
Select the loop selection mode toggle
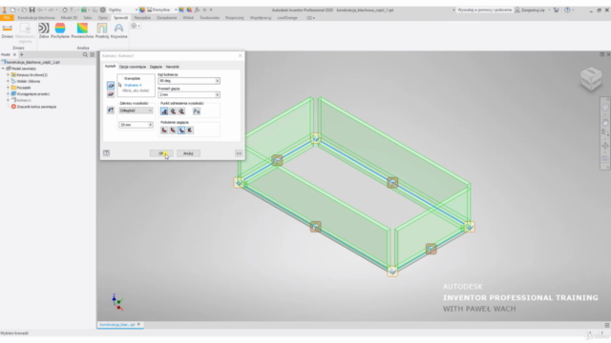(x=111, y=94)
